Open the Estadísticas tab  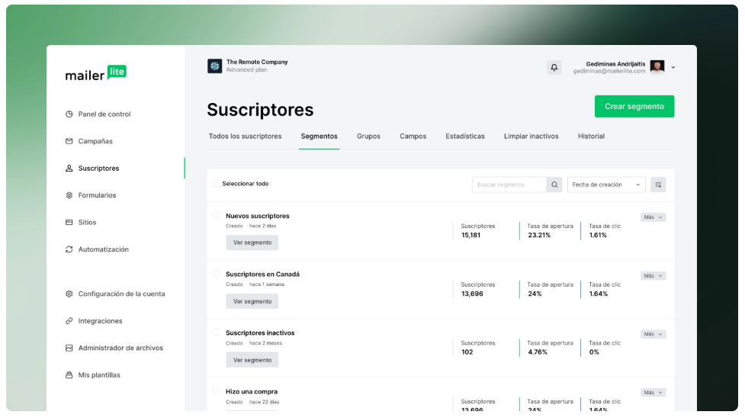click(465, 137)
